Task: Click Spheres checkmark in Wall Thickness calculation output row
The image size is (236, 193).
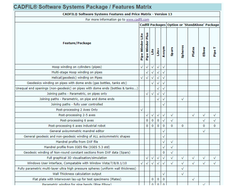Action: (x=182, y=174)
